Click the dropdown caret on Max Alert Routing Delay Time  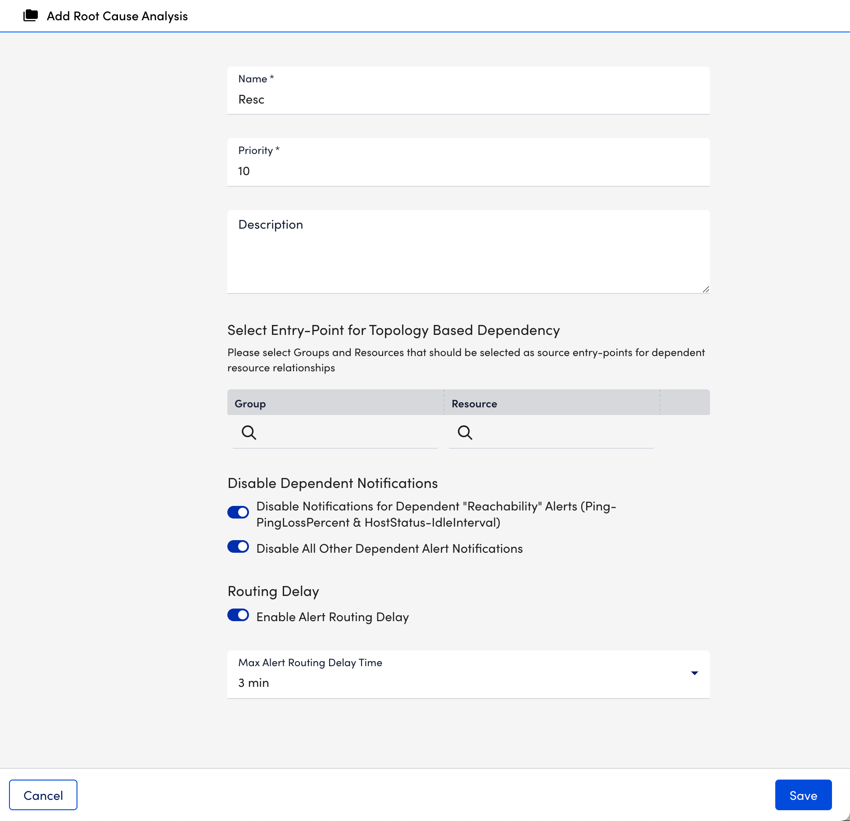click(x=695, y=673)
